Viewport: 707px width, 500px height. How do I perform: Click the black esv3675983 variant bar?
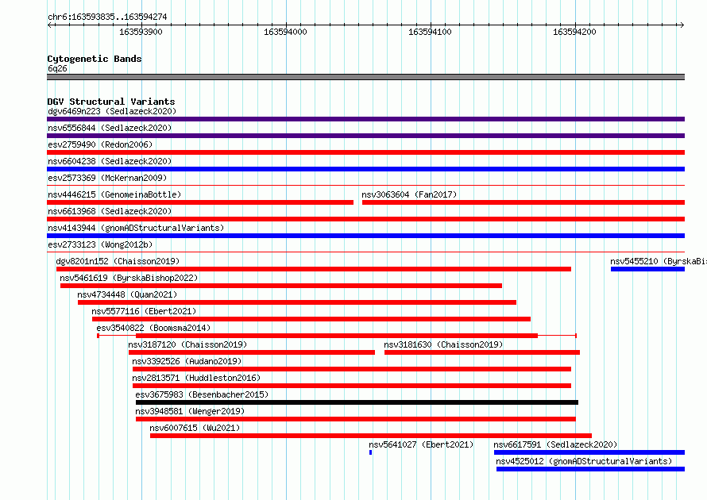pyautogui.click(x=357, y=402)
